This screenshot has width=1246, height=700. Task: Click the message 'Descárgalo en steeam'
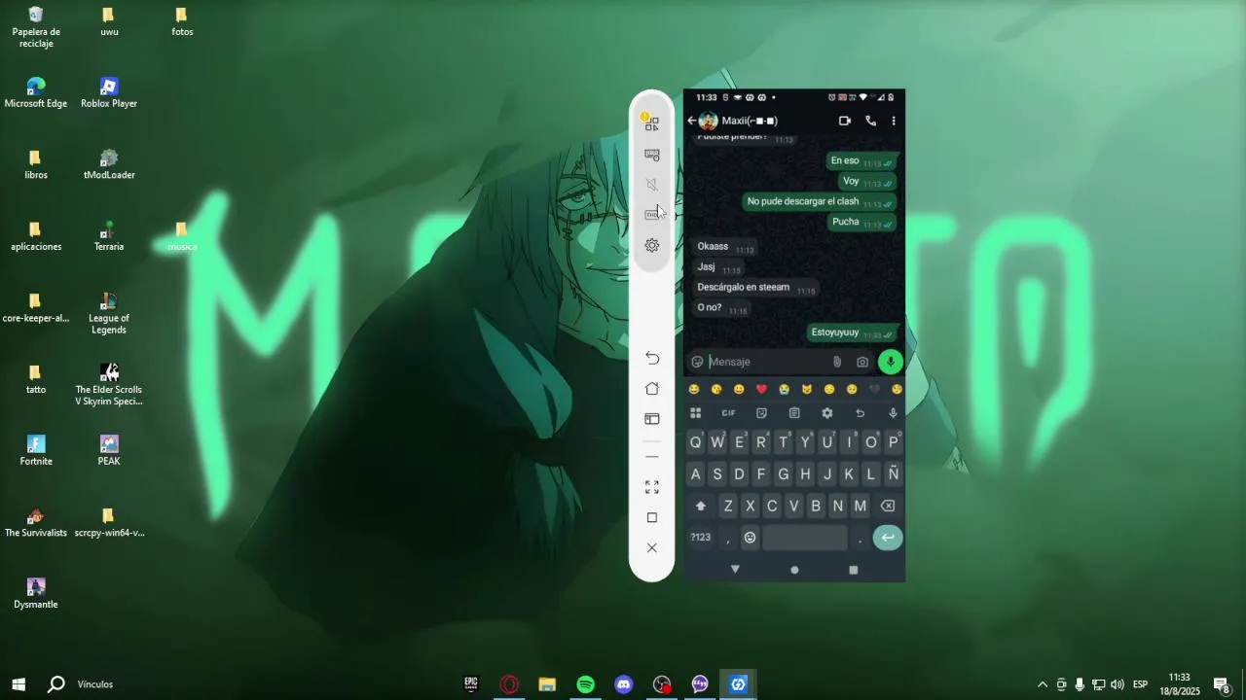pyautogui.click(x=756, y=288)
